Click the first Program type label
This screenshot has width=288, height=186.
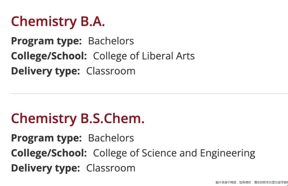coord(46,41)
